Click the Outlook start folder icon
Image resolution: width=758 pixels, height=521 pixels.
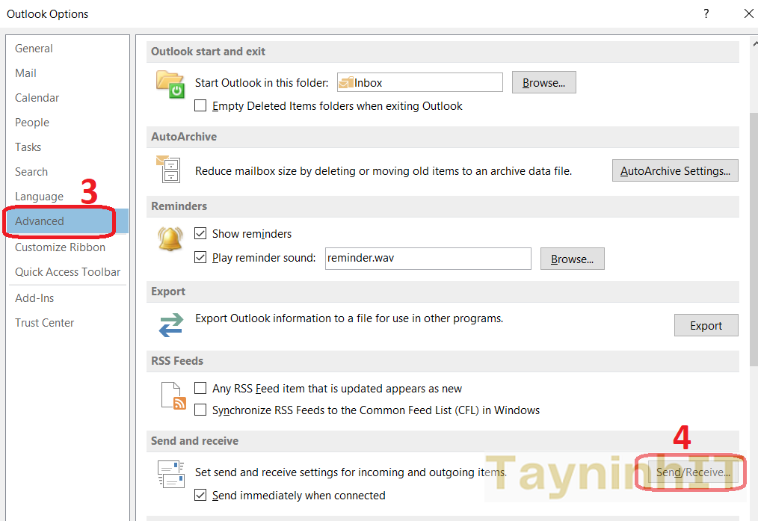coord(170,84)
